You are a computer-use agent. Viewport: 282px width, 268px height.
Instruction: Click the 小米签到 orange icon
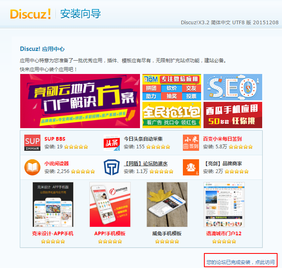(x=191, y=143)
